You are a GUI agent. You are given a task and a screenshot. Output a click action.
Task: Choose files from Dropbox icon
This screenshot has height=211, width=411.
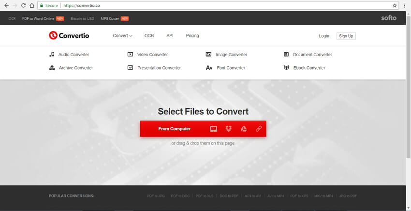(x=229, y=129)
